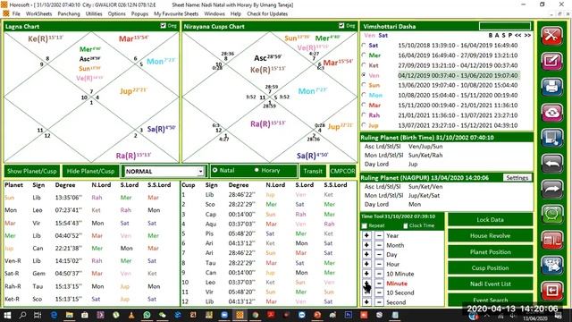Image resolution: width=572 pixels, height=322 pixels.
Task: Open Microsoft Store from taskbar
Action: [85, 315]
